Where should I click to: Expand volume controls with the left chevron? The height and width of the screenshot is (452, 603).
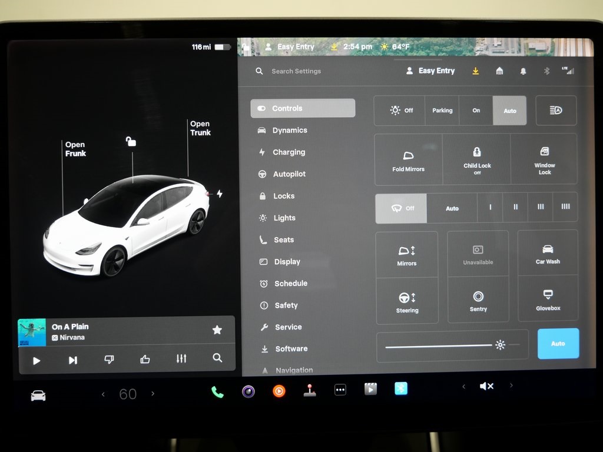pos(465,386)
